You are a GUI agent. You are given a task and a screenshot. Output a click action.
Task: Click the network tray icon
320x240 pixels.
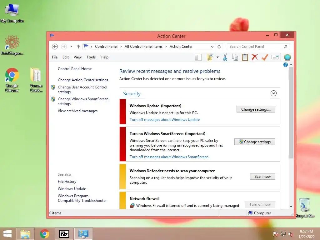coord(283,234)
